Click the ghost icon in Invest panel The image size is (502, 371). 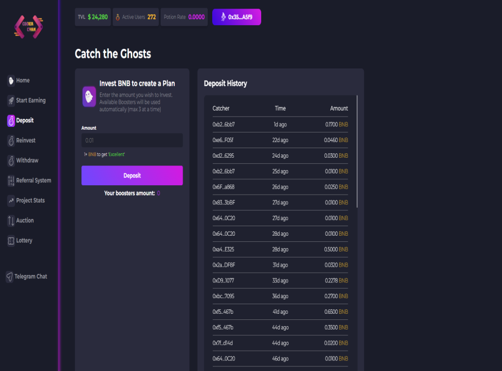[x=89, y=97]
